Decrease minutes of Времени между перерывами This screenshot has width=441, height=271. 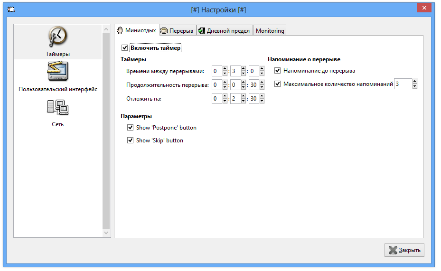pyautogui.click(x=243, y=74)
